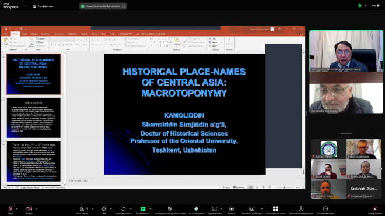Select the PowerPoint Home tab

click(x=15, y=34)
